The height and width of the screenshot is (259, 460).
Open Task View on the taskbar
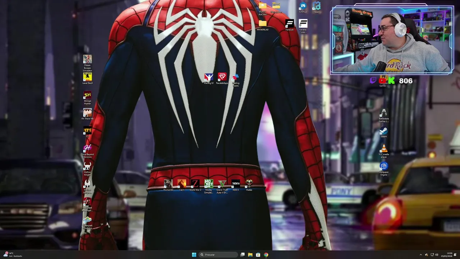243,255
